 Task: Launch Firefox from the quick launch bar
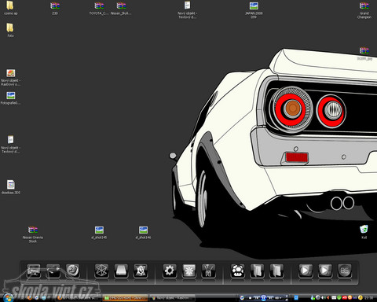tap(30, 298)
